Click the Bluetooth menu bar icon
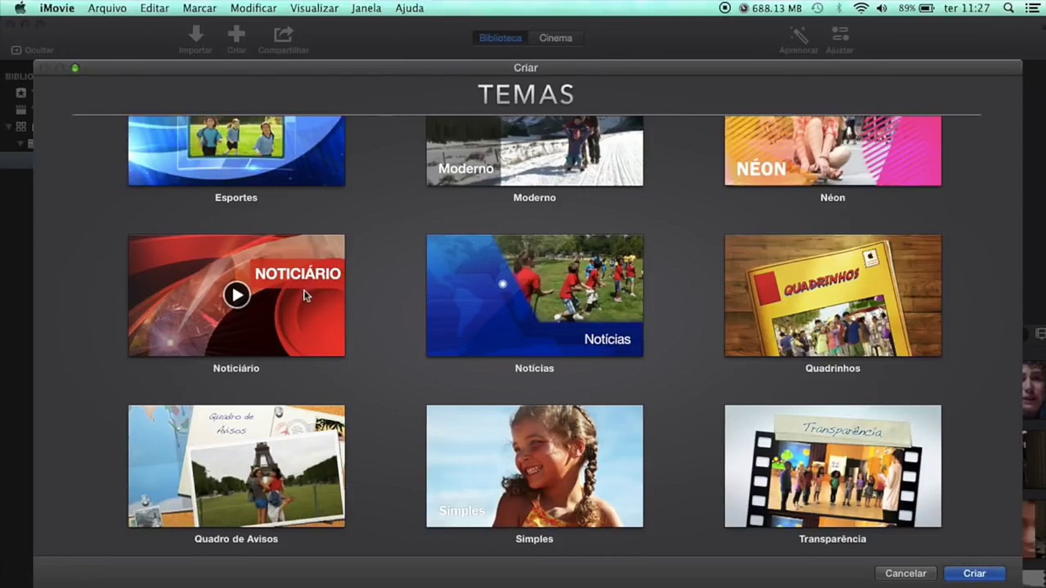The height and width of the screenshot is (588, 1046). click(839, 8)
